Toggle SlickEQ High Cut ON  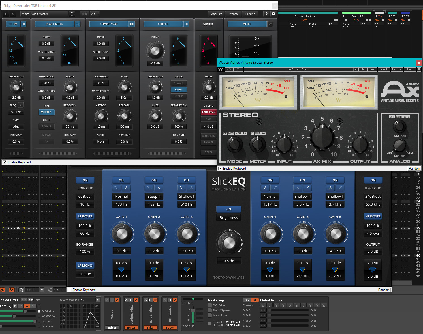tap(373, 180)
